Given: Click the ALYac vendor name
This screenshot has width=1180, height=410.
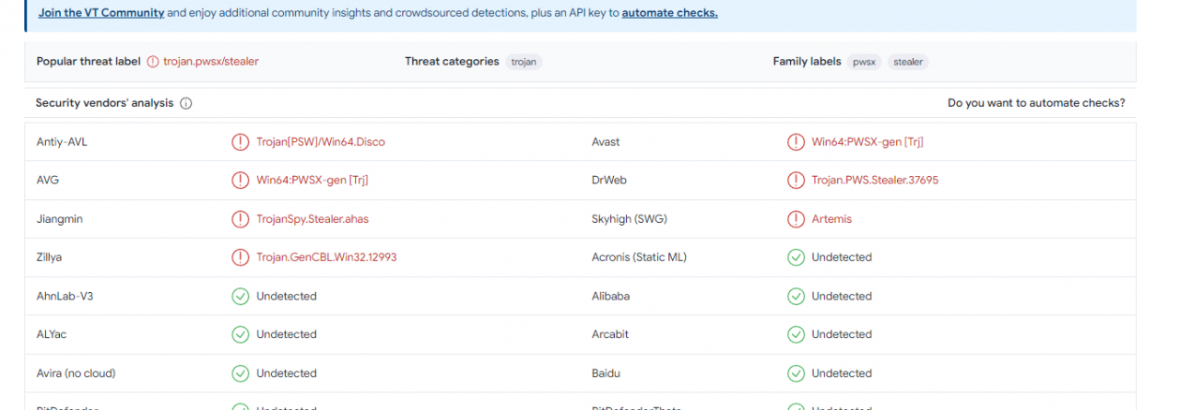Looking at the screenshot, I should pos(52,334).
